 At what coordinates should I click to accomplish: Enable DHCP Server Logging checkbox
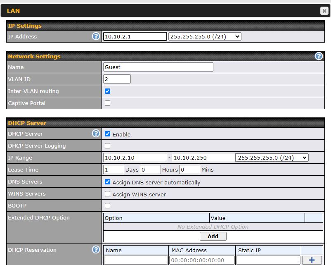(x=108, y=146)
